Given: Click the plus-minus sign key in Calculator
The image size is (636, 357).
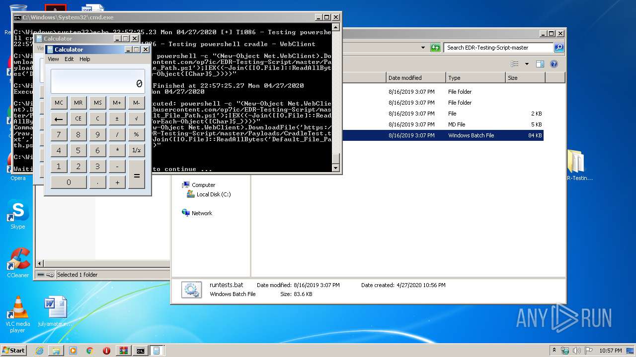Looking at the screenshot, I should pyautogui.click(x=117, y=119).
